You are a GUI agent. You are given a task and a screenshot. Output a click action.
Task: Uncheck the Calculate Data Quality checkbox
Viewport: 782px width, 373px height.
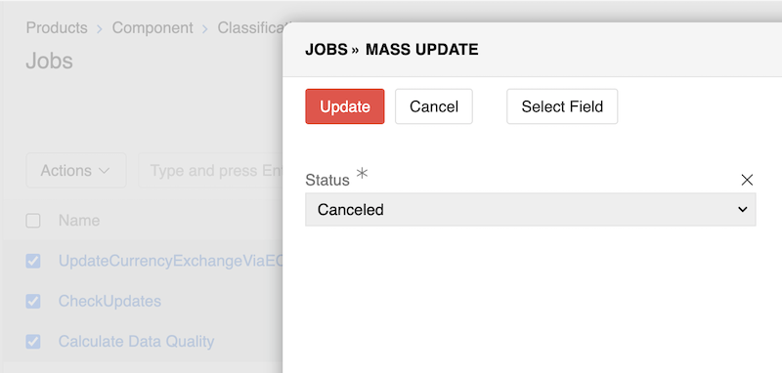tap(33, 341)
